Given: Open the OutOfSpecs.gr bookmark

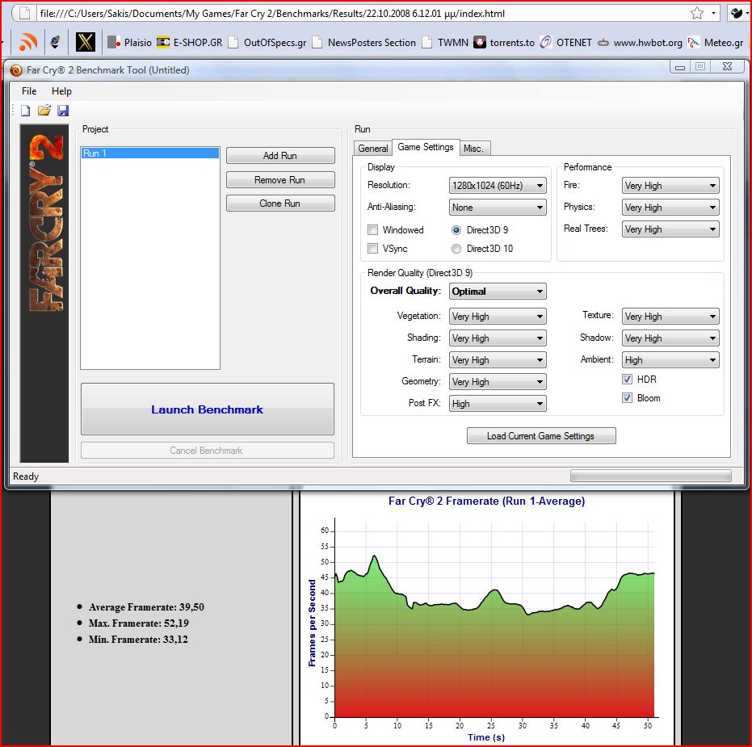Looking at the screenshot, I should tap(267, 43).
